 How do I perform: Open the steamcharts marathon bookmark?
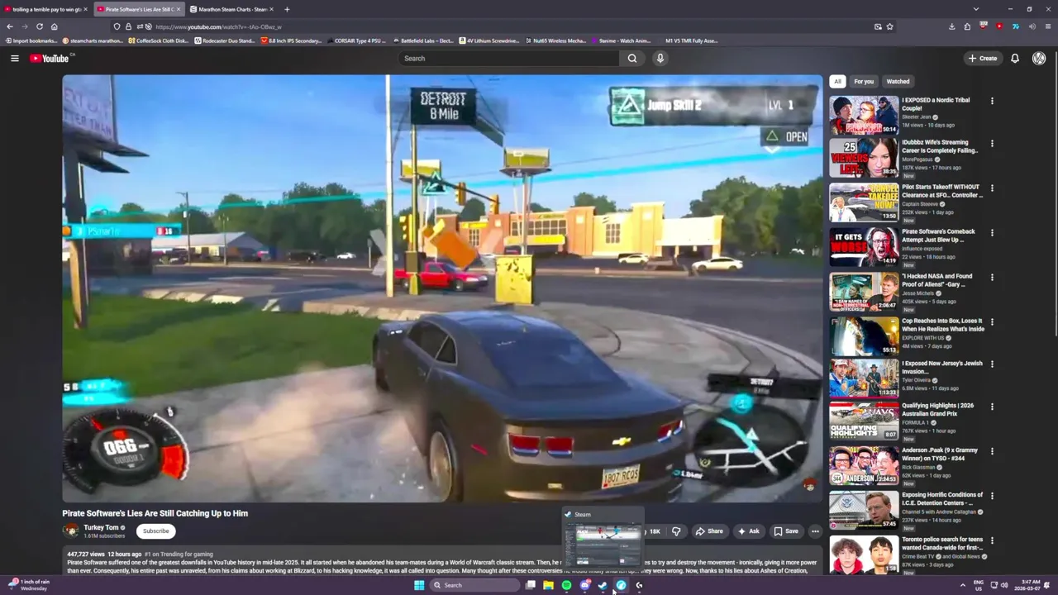coord(93,40)
